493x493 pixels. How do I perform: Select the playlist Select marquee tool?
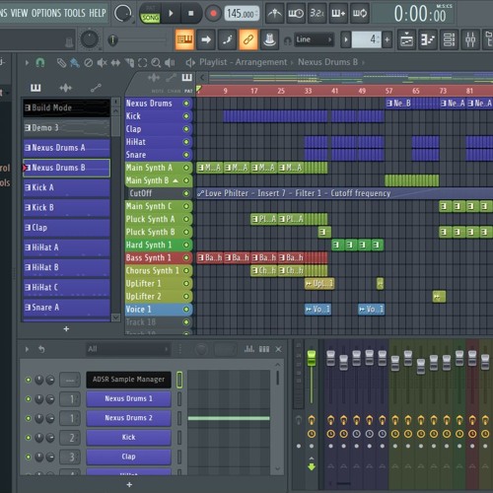pos(142,62)
